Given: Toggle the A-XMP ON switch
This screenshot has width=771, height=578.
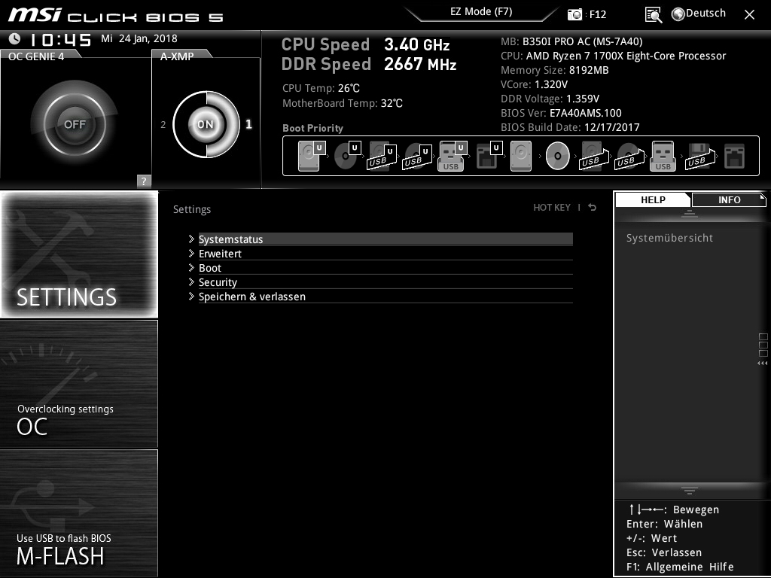Looking at the screenshot, I should (x=206, y=124).
